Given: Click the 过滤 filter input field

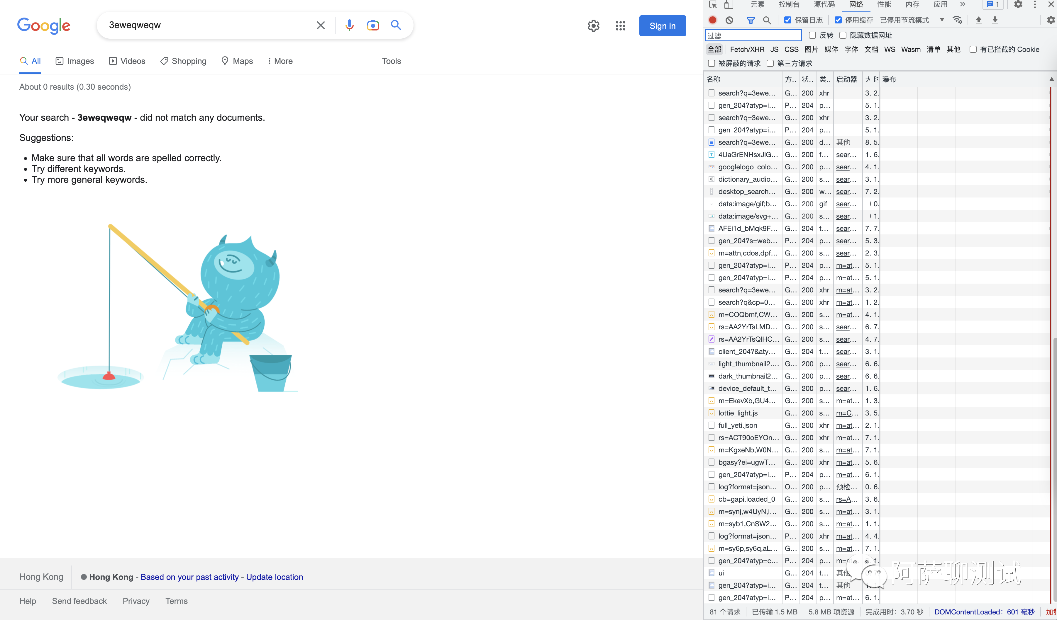Looking at the screenshot, I should click(x=753, y=36).
